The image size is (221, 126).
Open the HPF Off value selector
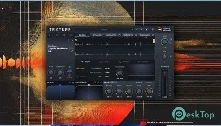click(107, 77)
